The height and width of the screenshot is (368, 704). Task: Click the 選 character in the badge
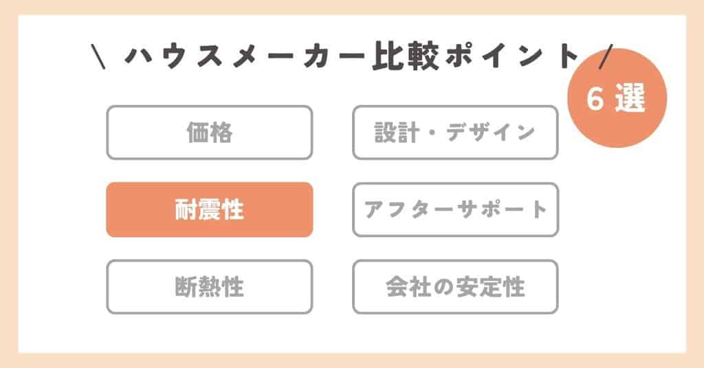point(631,100)
